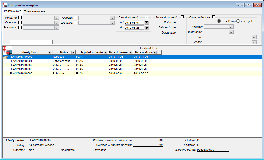Screen dimensions: 264x160
Task: Sort by the Typ dokumentu column header
Action: [x=92, y=52]
